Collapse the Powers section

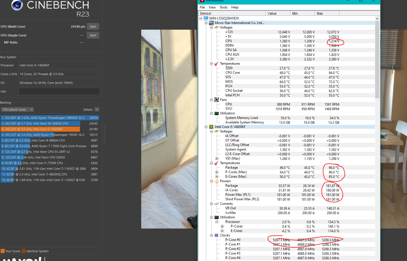[212, 181]
